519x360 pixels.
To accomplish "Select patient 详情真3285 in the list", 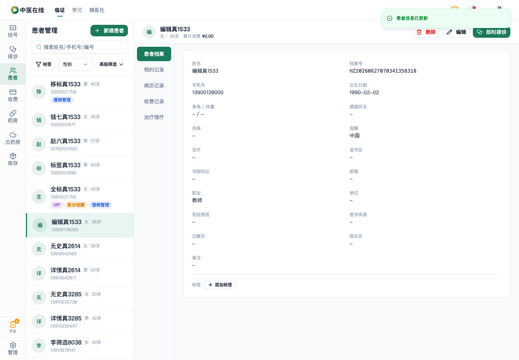I will [x=80, y=322].
